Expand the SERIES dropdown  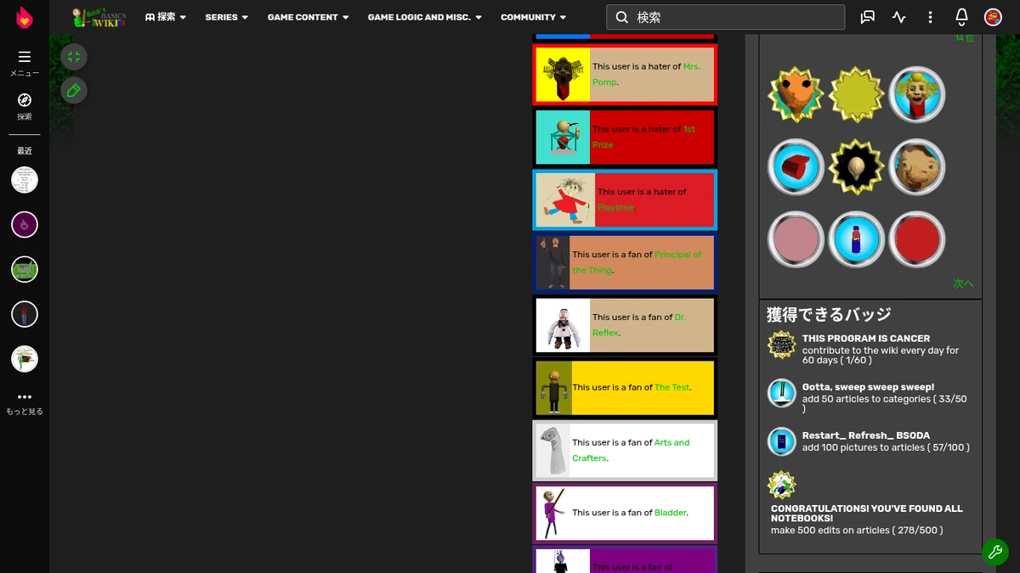click(226, 17)
